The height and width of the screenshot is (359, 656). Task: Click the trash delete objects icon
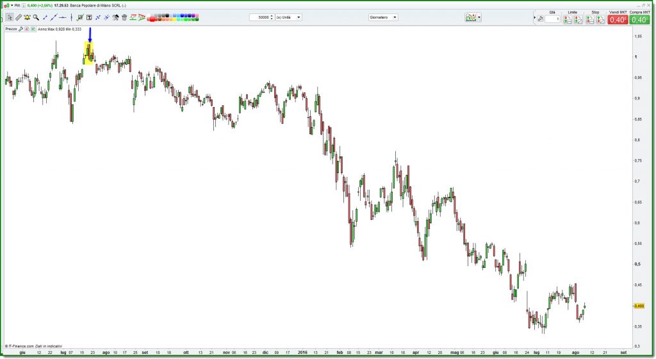tap(124, 17)
